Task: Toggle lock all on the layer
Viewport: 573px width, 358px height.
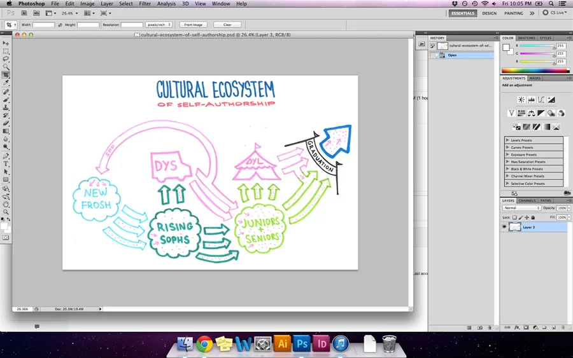Action: coord(533,217)
